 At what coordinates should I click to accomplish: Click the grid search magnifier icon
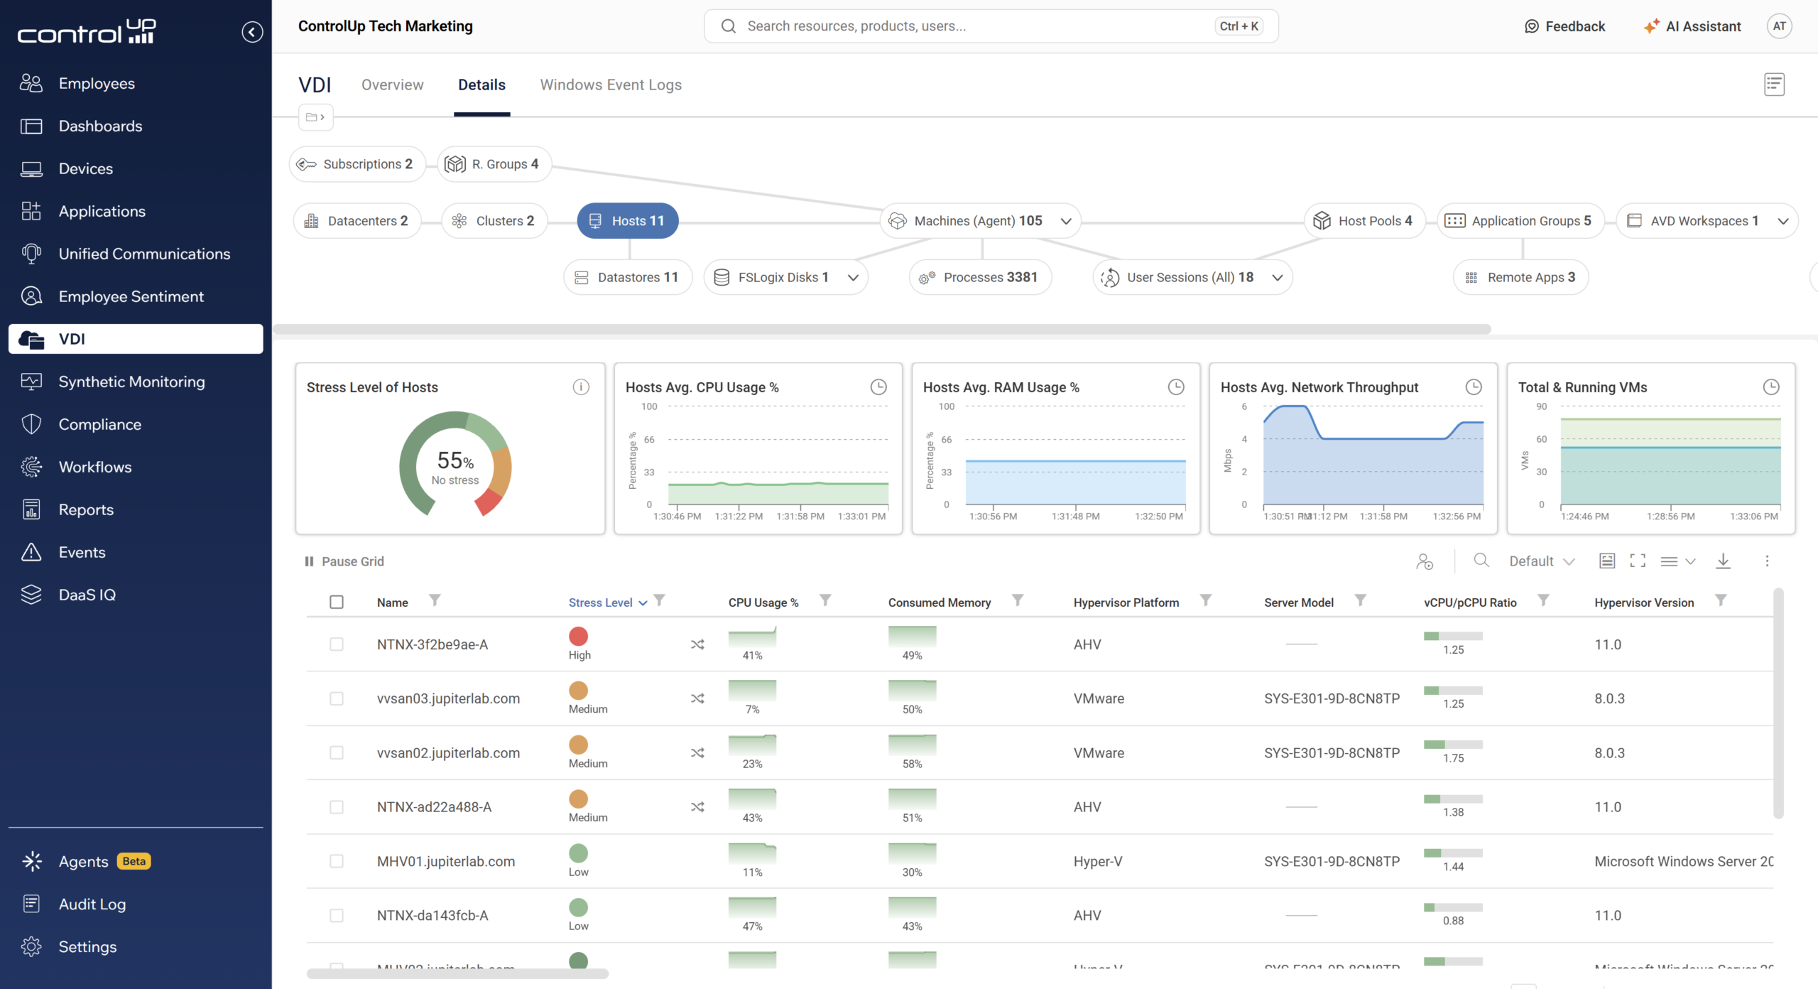[x=1481, y=561]
